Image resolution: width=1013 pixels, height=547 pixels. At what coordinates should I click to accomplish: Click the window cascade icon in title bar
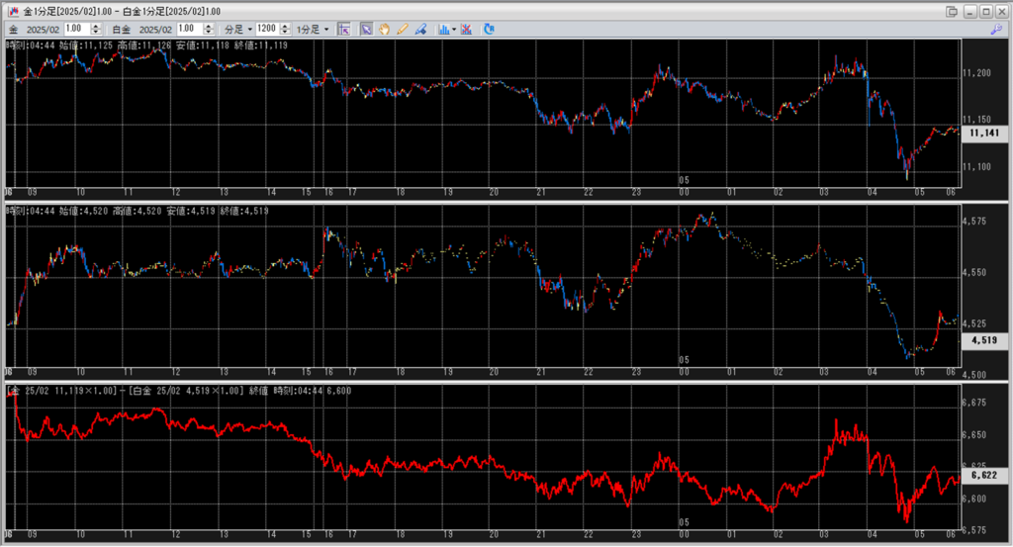[952, 11]
